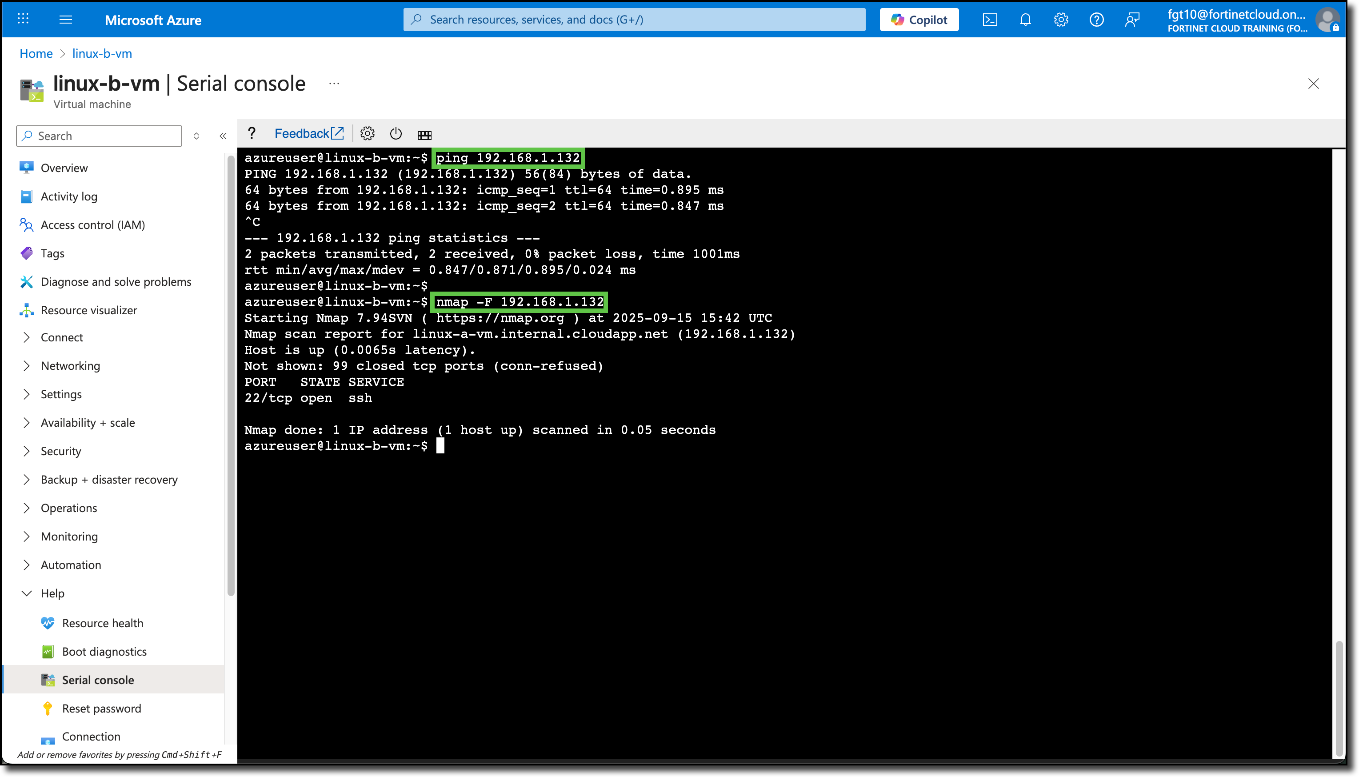Open the portal apps waffle menu
Screen dimensions: 1359x777
[22, 19]
